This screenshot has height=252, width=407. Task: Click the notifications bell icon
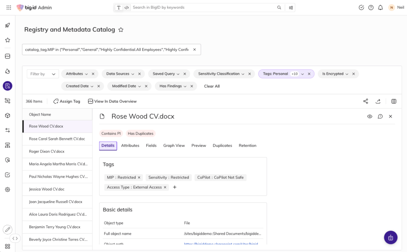[x=380, y=8]
